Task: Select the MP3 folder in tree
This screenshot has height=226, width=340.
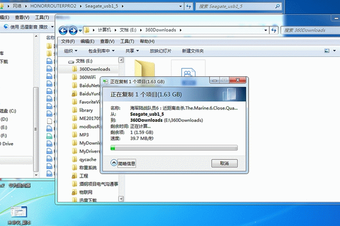Action: [x=84, y=135]
